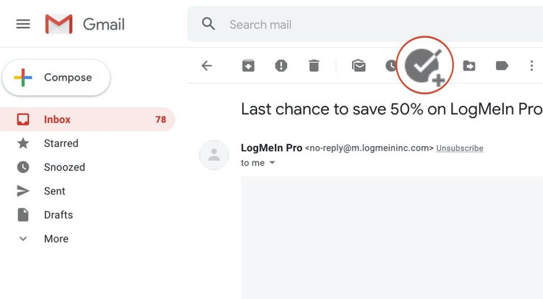Apply a label to this email

pos(501,66)
